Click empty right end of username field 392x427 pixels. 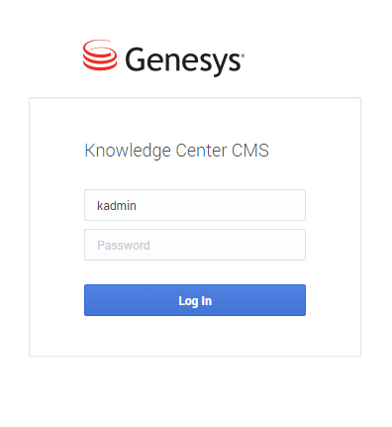(280, 205)
